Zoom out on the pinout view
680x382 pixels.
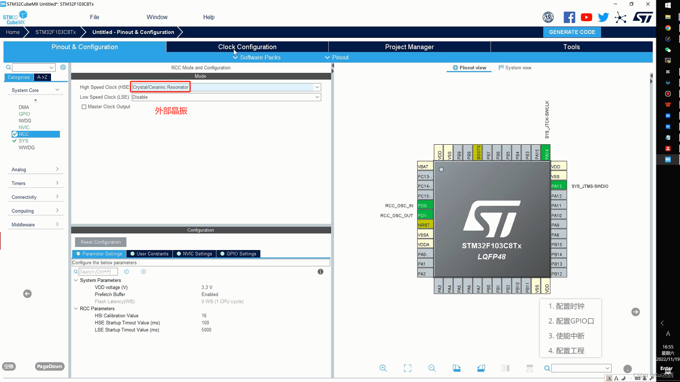click(x=432, y=368)
